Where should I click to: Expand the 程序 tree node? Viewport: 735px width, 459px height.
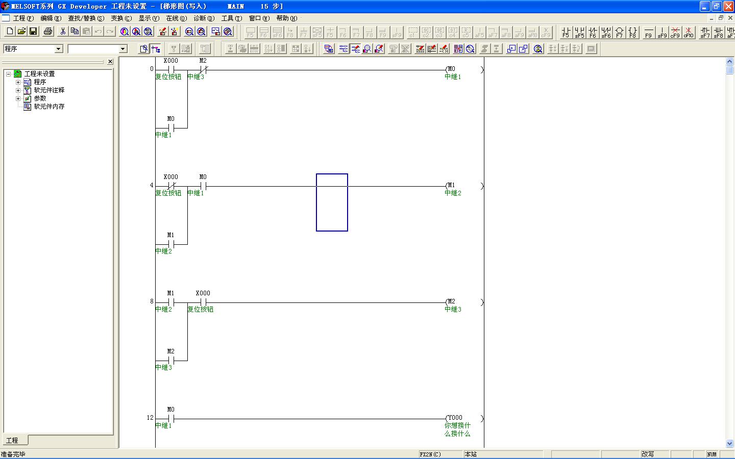[18, 82]
